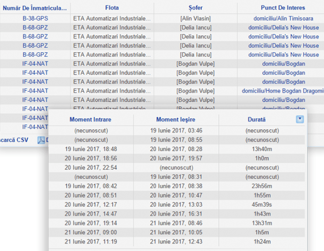The image size is (324, 251).
Task: Open the domiciliu/Home Bogdan Dragomir link
Action: [x=282, y=91]
